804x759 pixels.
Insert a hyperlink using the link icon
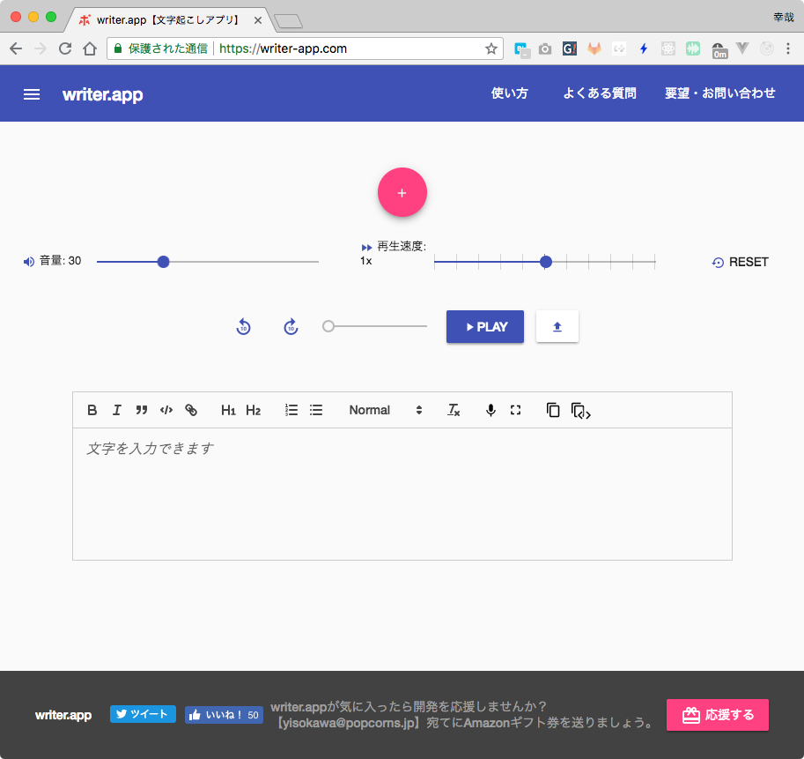191,410
